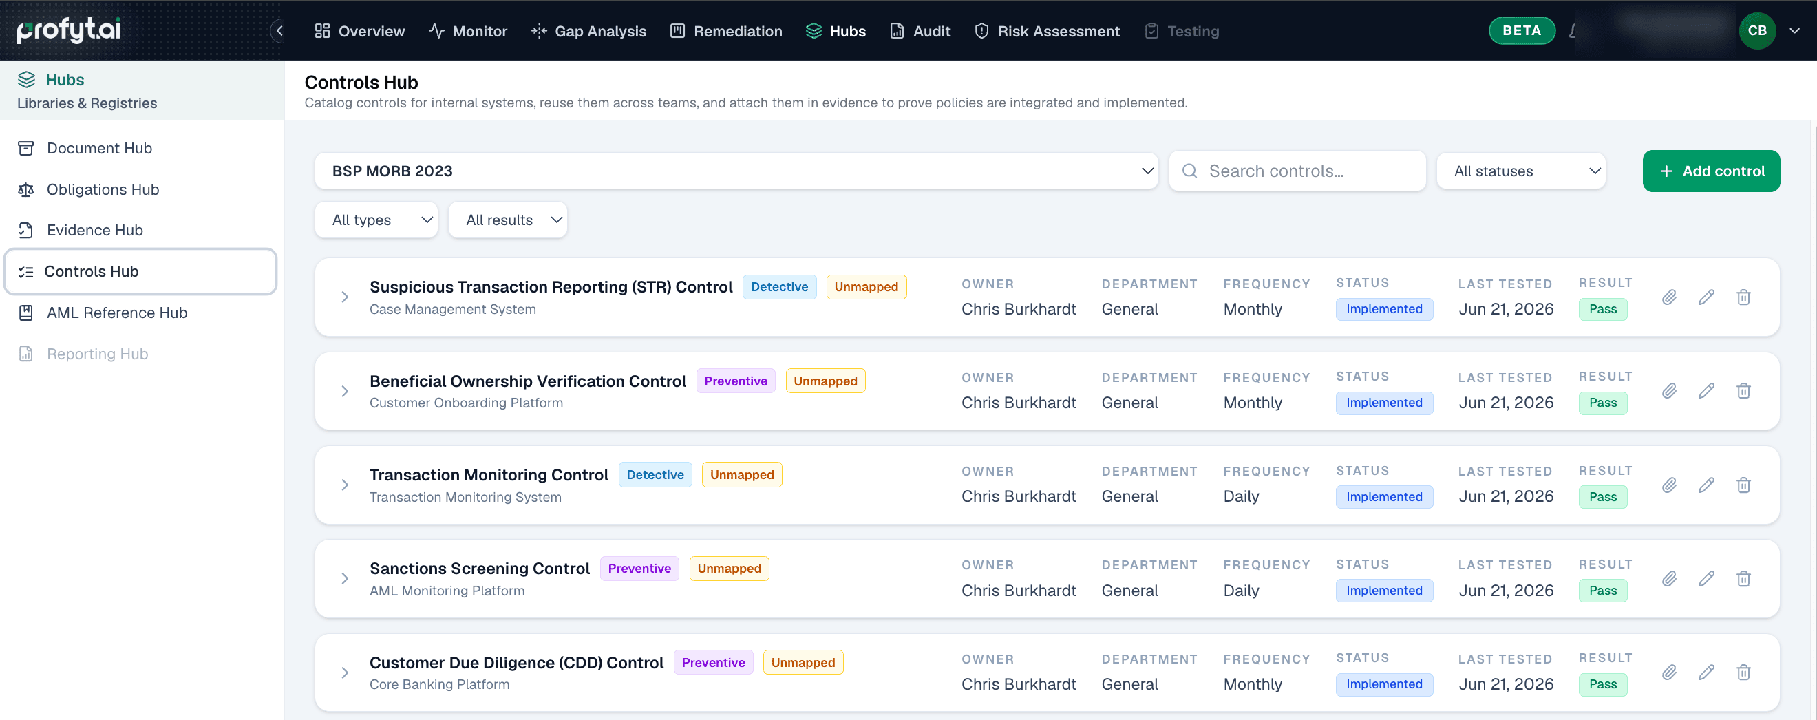Screen dimensions: 1817x720
Task: Open Document Hub in the sidebar
Action: coord(141,148)
